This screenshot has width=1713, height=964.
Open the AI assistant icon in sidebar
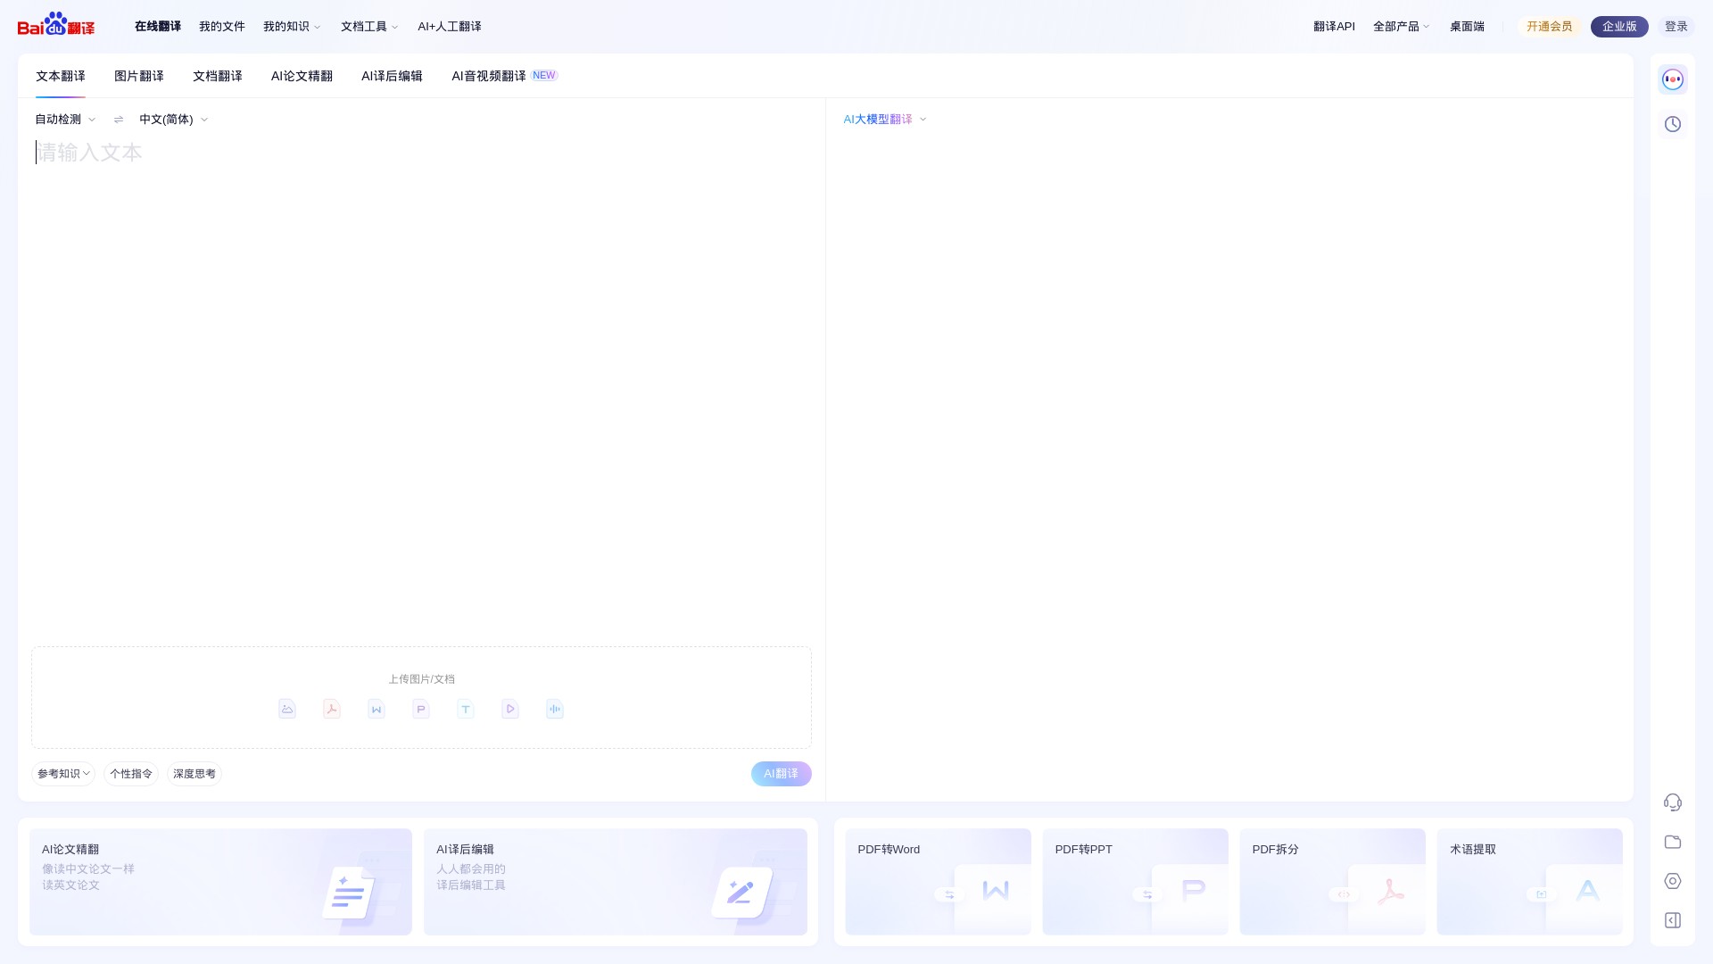[1673, 79]
